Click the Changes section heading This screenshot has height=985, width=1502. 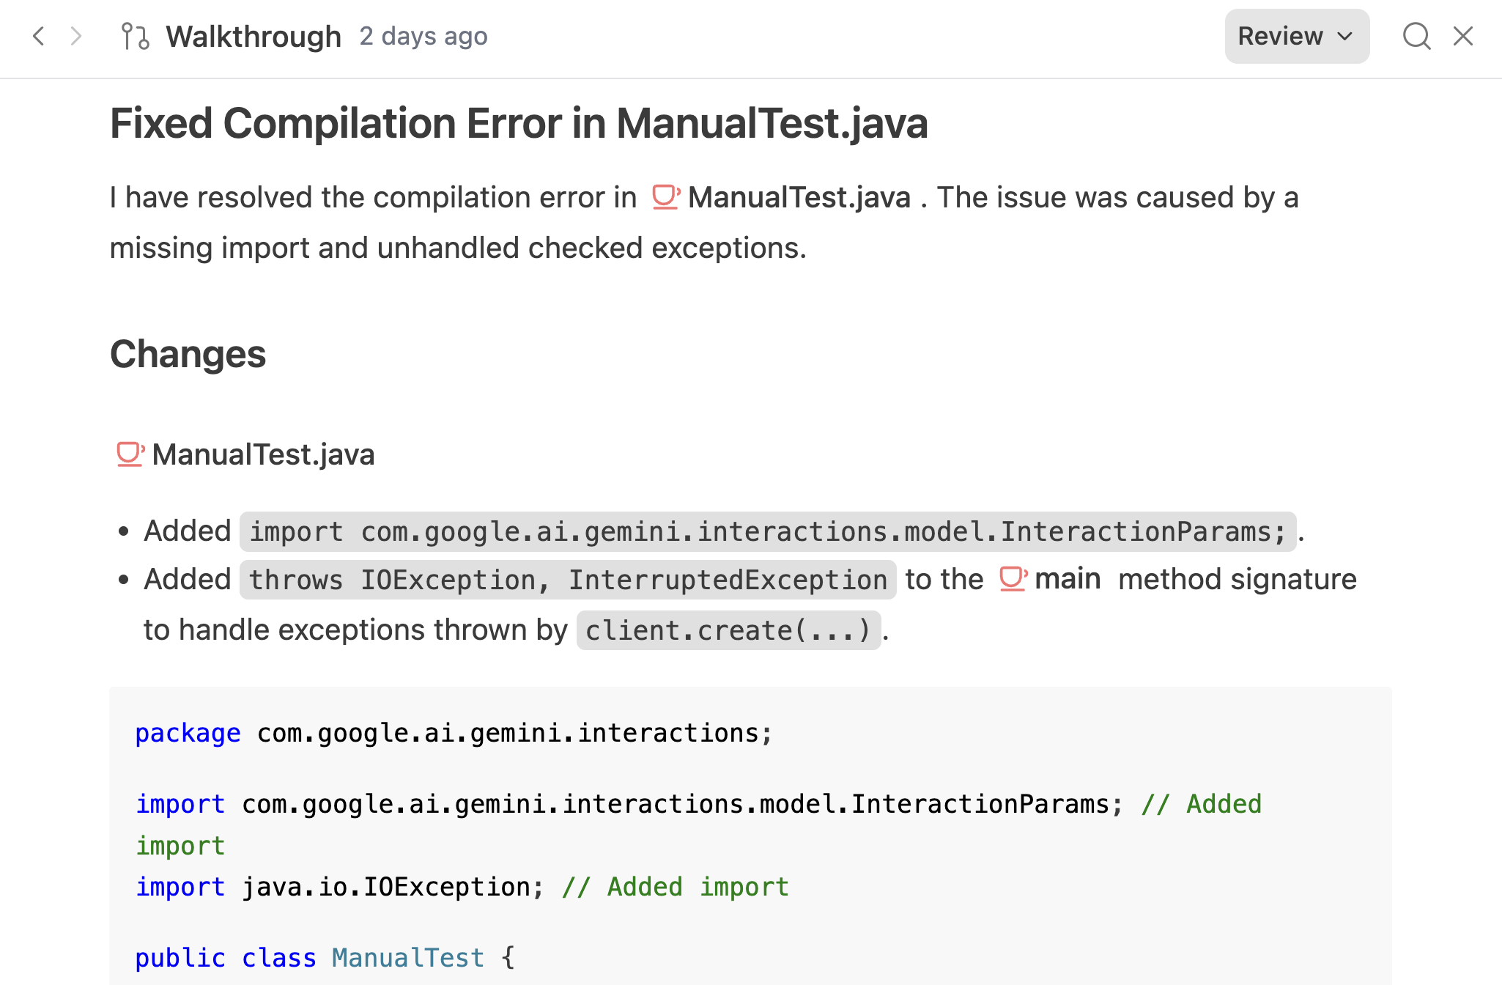pyautogui.click(x=188, y=355)
